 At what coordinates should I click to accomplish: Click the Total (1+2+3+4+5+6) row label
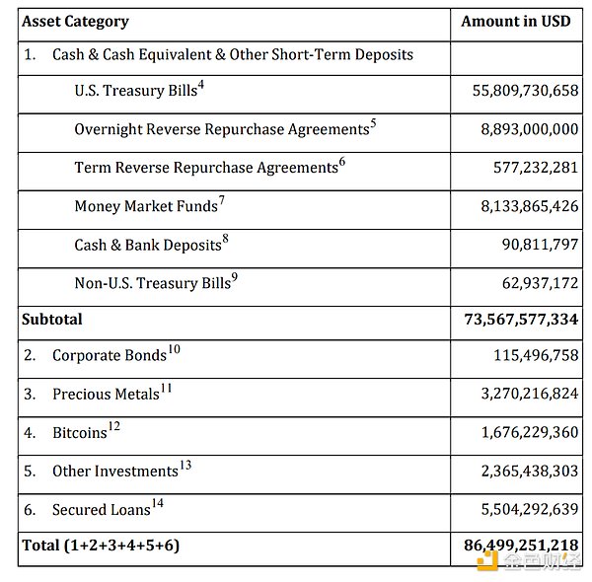pos(101,545)
